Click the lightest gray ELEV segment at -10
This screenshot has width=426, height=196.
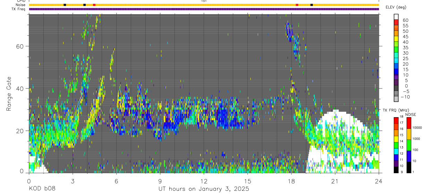[396, 99]
